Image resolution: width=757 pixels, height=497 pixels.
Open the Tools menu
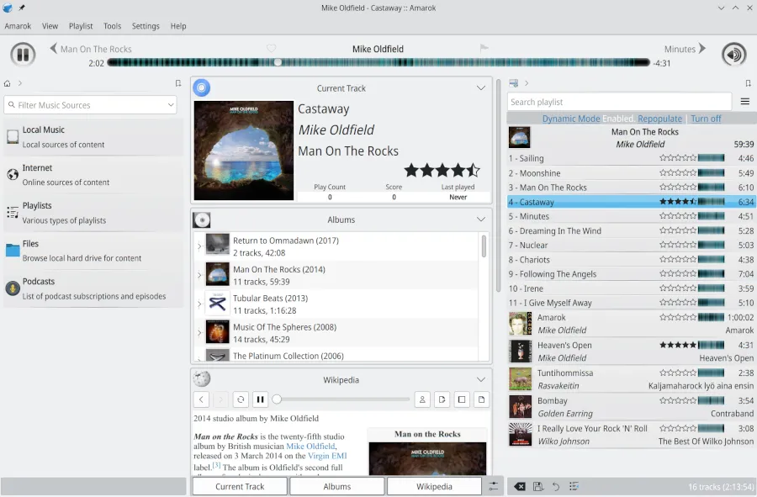coord(112,25)
